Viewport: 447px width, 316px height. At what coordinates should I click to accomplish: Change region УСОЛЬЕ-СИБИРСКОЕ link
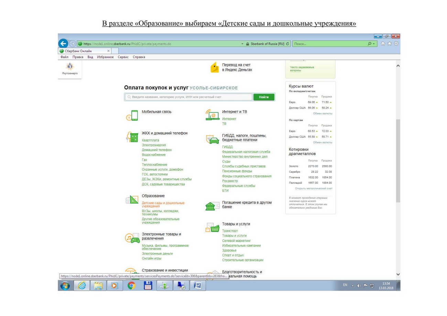(x=214, y=88)
